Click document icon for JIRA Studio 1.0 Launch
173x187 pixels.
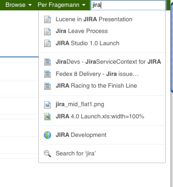47,43
